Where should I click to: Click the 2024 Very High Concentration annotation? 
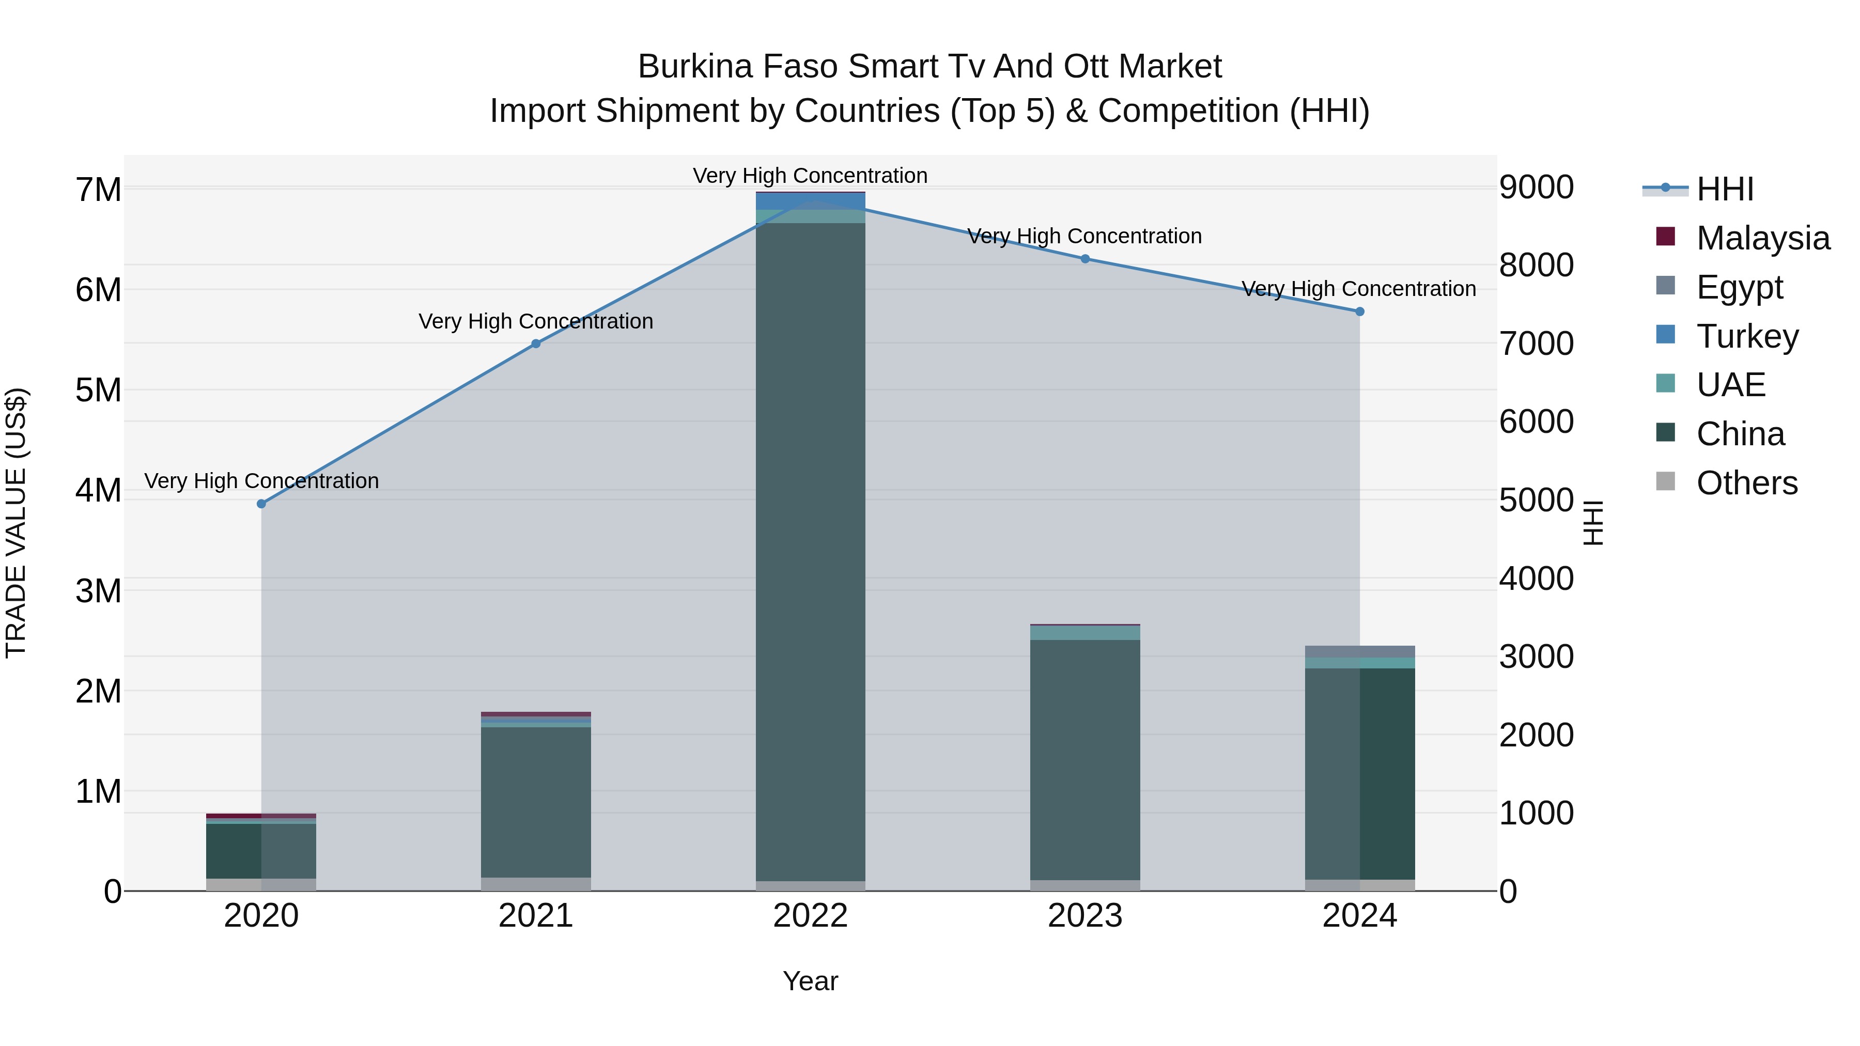[x=1359, y=289]
